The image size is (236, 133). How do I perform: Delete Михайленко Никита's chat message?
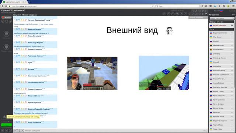[15, 82]
